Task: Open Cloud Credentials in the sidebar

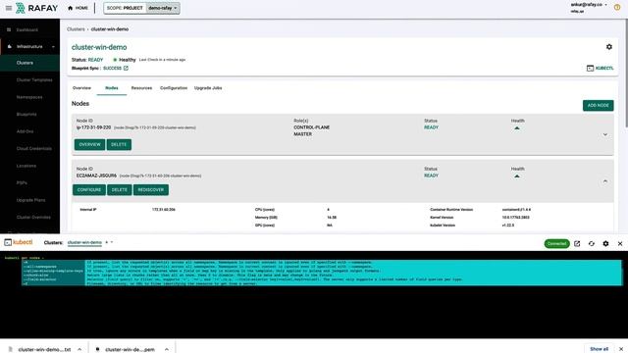Action: 34,148
